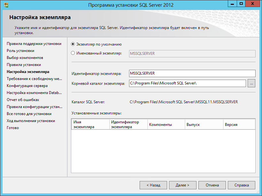Go to step Все готово для установки
The image size is (262, 196).
pyautogui.click(x=29, y=114)
